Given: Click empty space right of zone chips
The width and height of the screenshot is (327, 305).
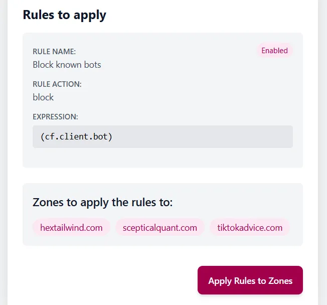Looking at the screenshot, I should [x=296, y=227].
